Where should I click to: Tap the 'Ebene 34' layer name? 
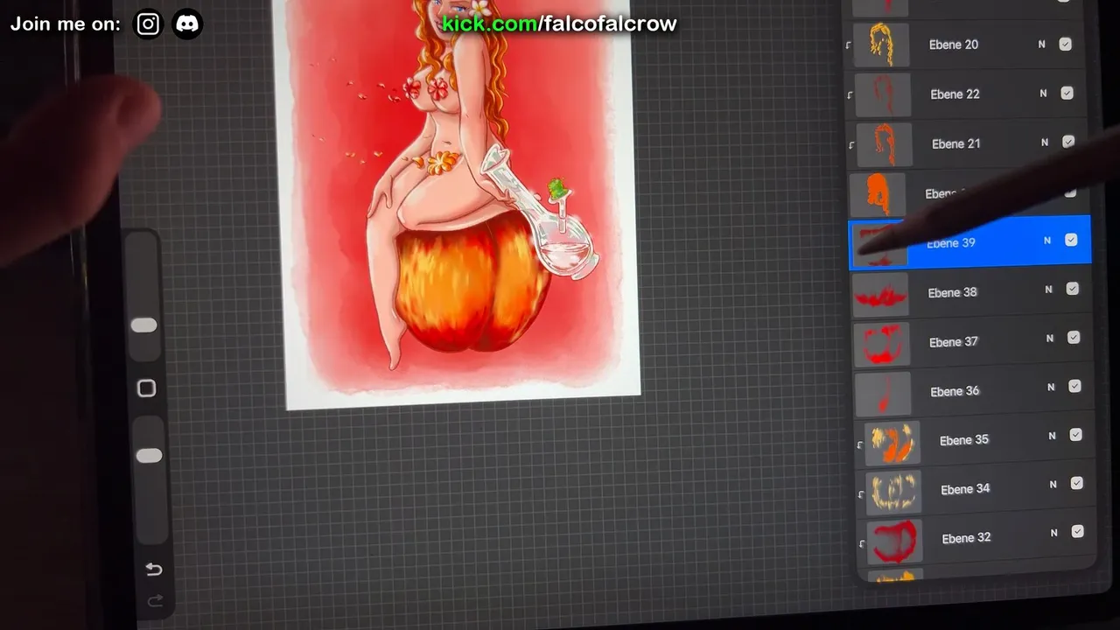pos(965,489)
